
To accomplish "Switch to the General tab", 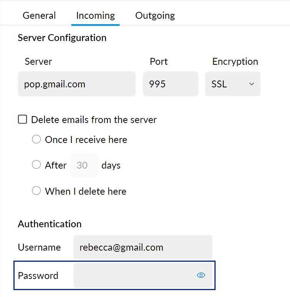I will coord(39,16).
